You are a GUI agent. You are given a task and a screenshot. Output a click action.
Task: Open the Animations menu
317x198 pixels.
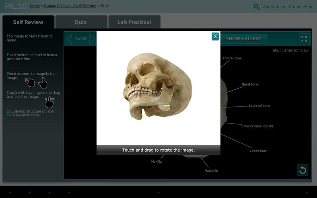(x=274, y=7)
